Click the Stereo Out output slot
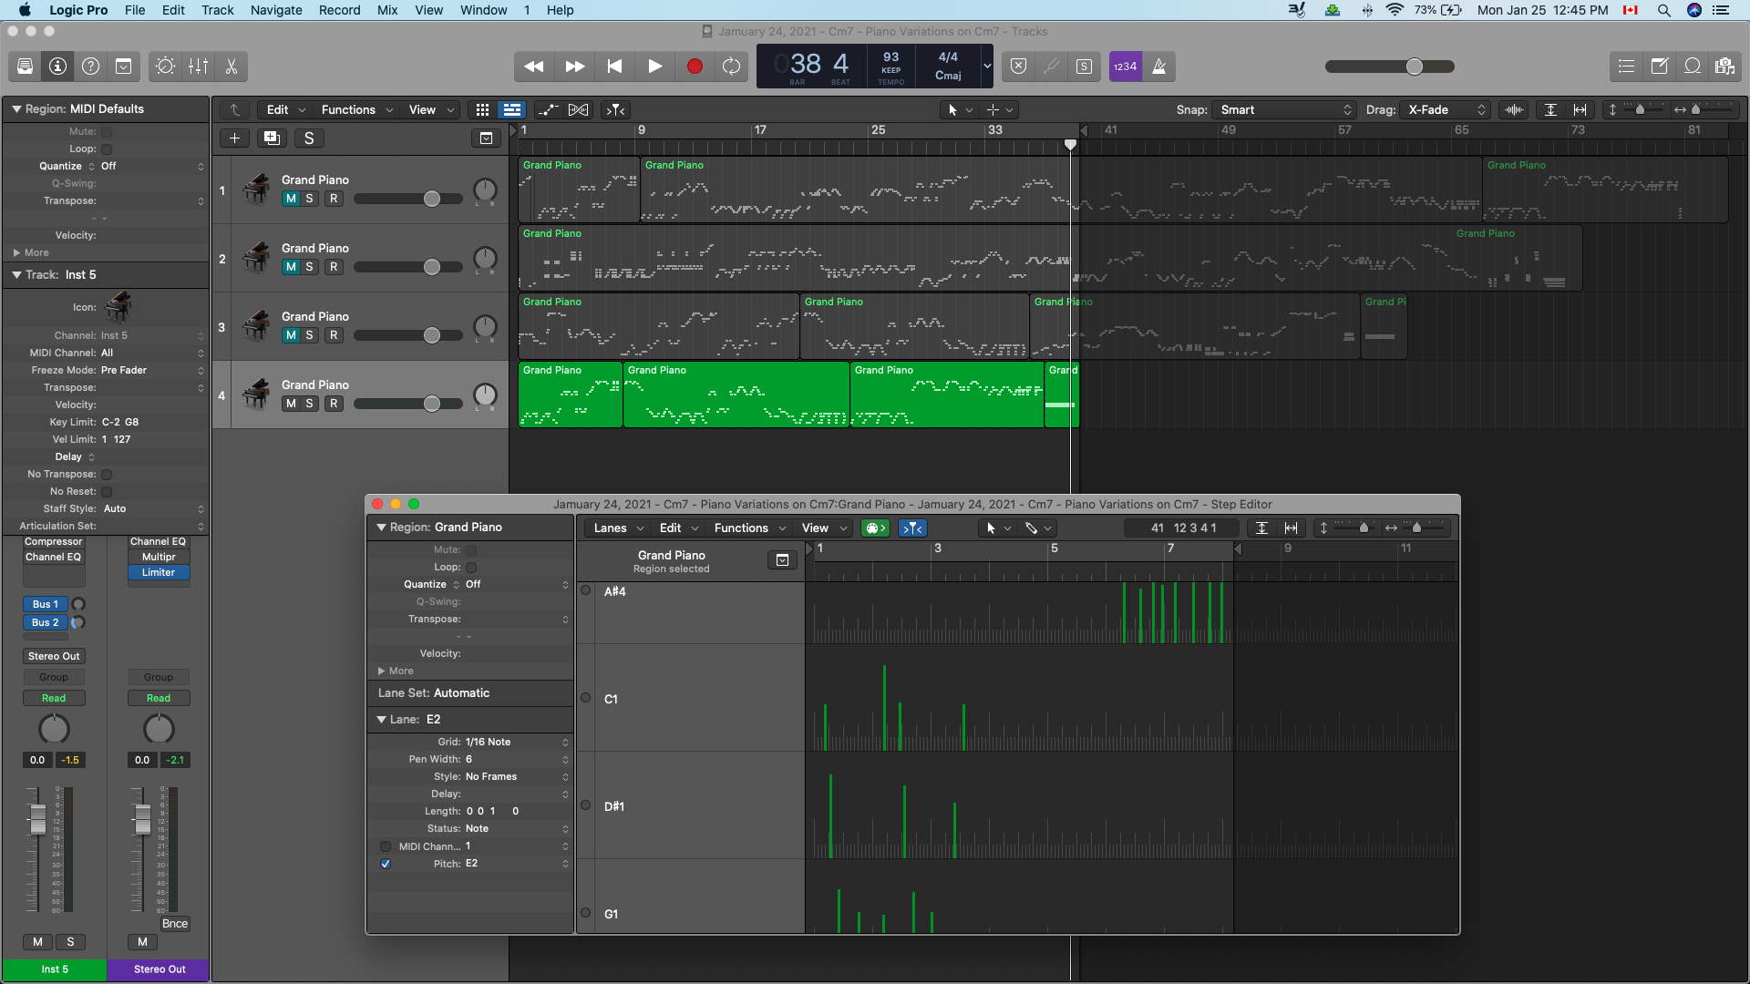Image resolution: width=1750 pixels, height=984 pixels. pos(54,656)
